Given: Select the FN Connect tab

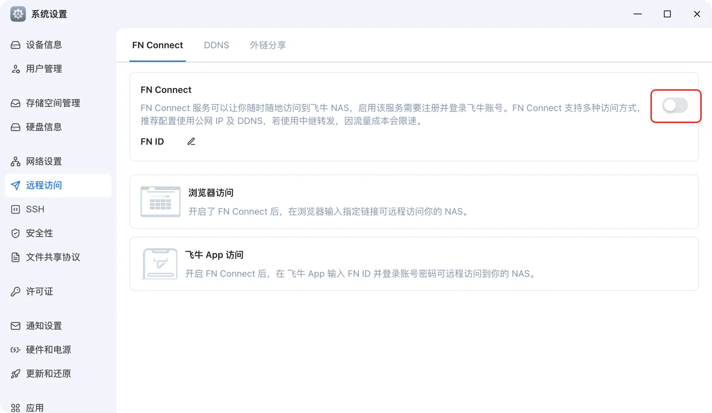Looking at the screenshot, I should 158,45.
